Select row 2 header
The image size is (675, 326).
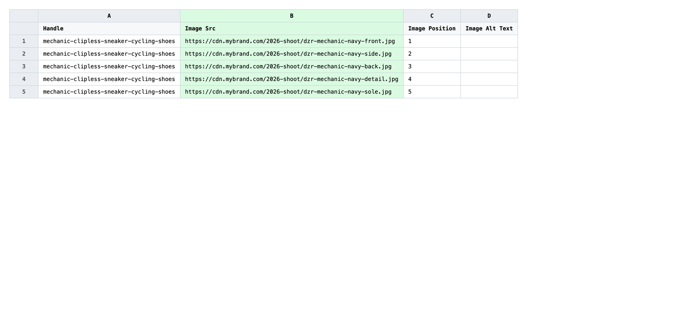click(x=24, y=54)
